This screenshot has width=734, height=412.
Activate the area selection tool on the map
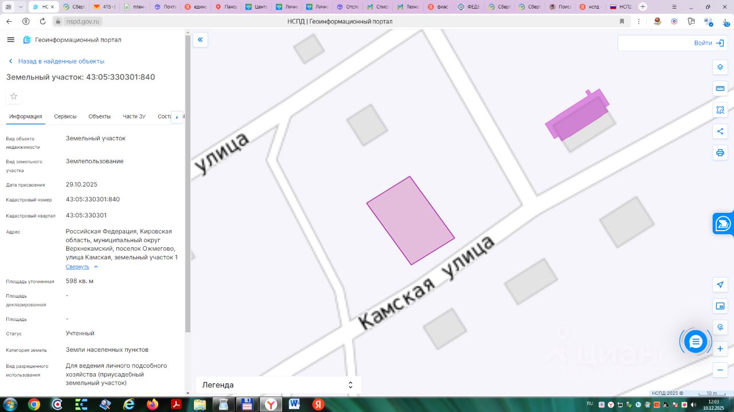pyautogui.click(x=720, y=110)
